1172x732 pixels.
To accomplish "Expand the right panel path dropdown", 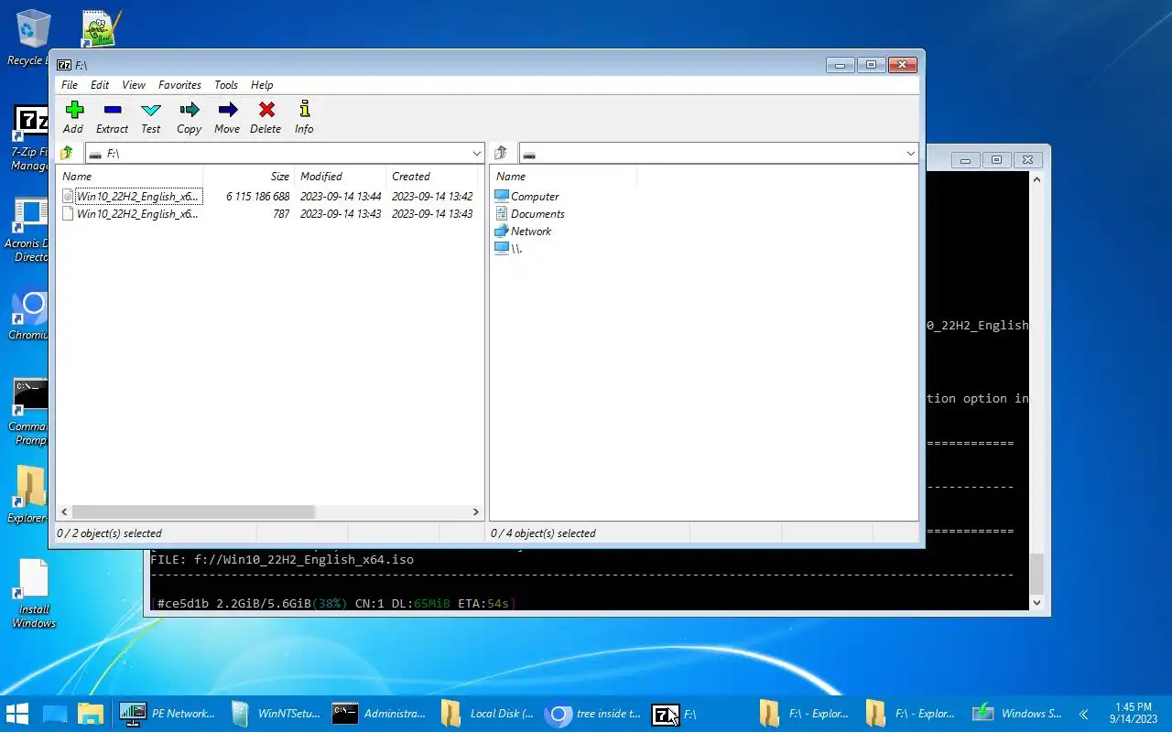I will 910,154.
